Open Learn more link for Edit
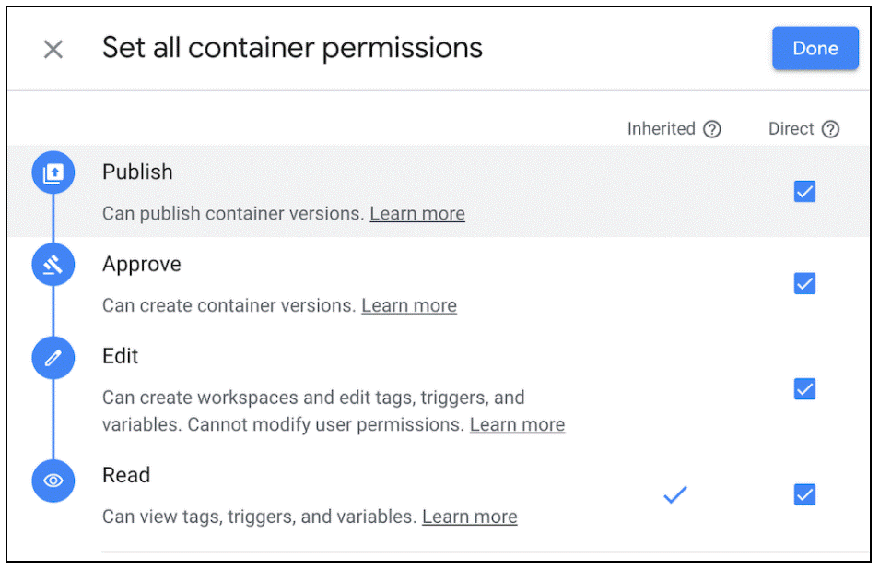The image size is (879, 570). pyautogui.click(x=517, y=424)
